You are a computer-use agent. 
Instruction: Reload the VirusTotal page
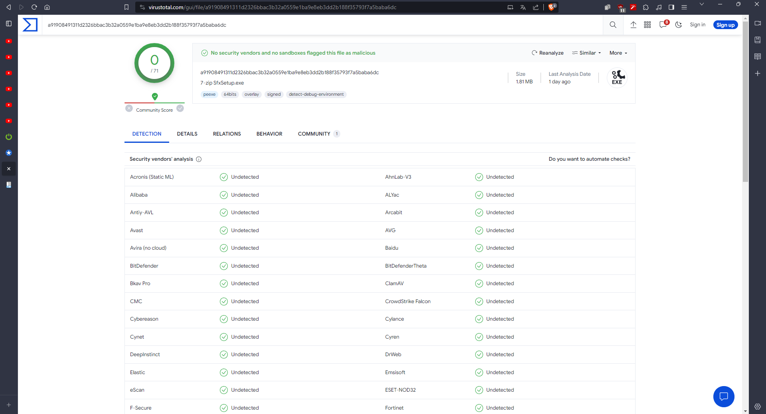34,7
